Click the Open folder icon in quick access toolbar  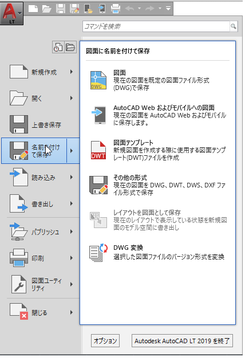pyautogui.click(x=47, y=9)
